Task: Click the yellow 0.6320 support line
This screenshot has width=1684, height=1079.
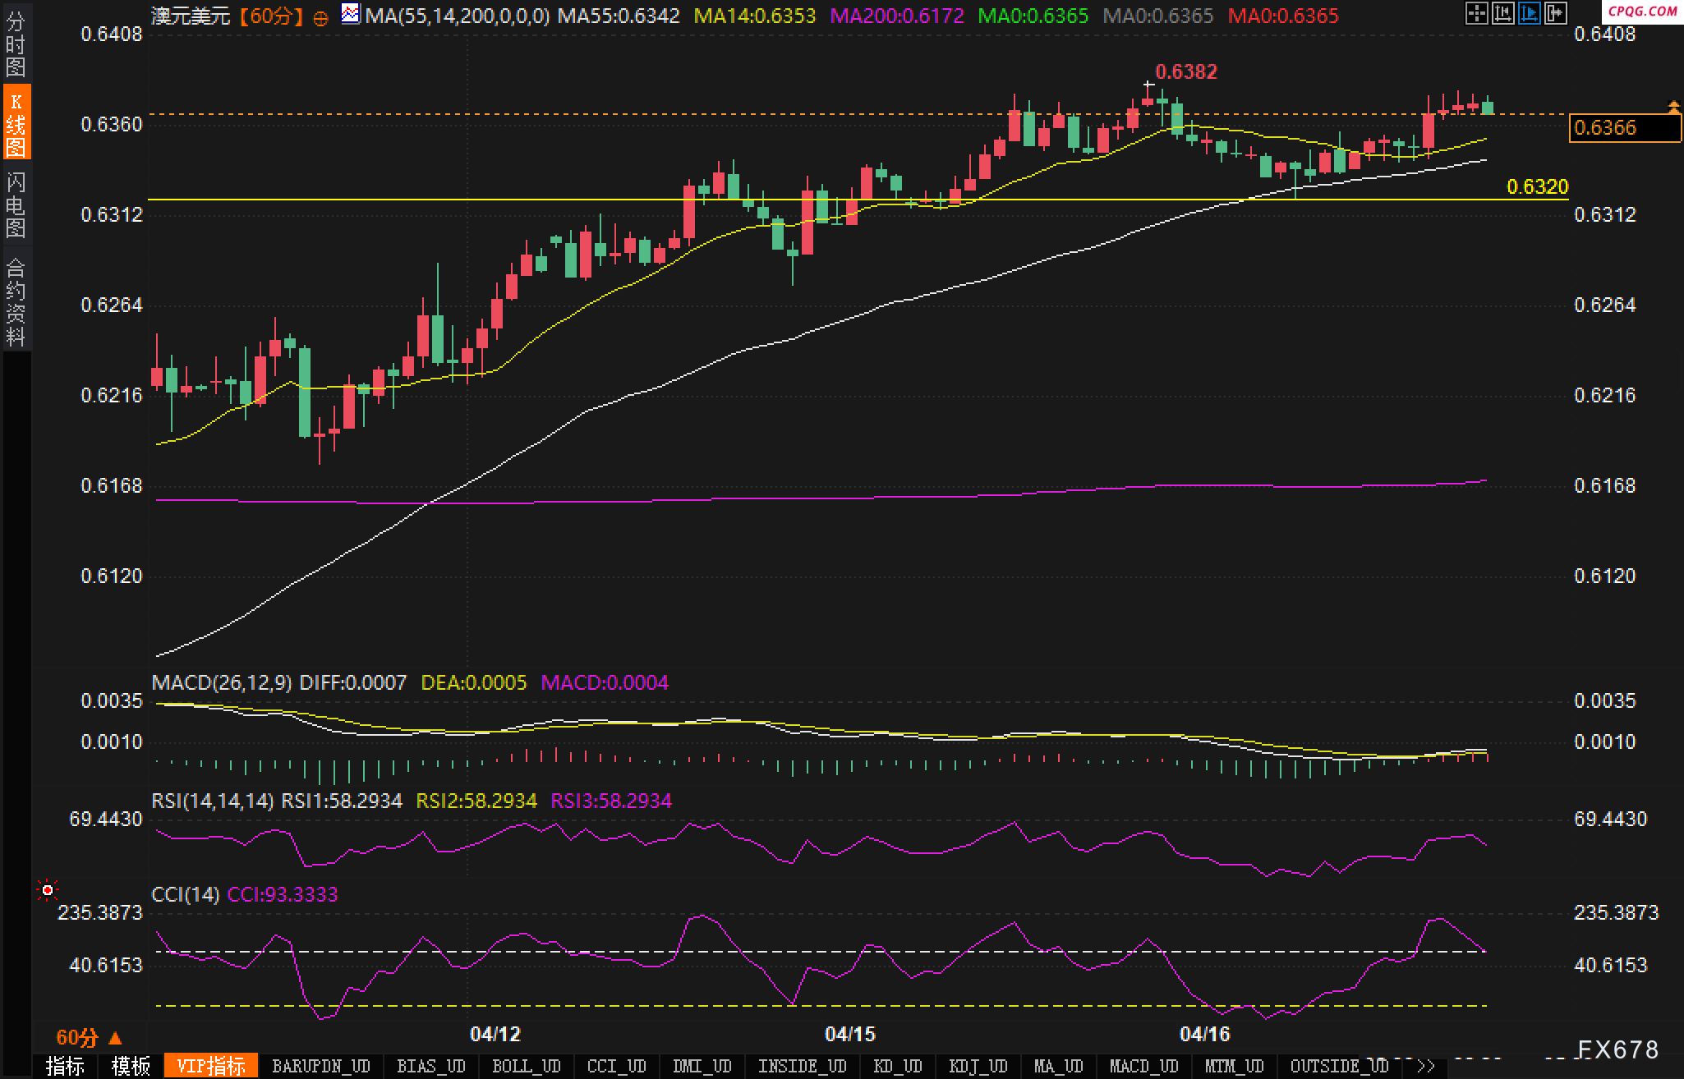Action: [858, 200]
